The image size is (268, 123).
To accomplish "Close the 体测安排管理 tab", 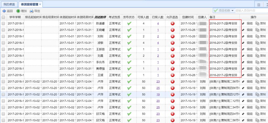I will click(40, 5).
